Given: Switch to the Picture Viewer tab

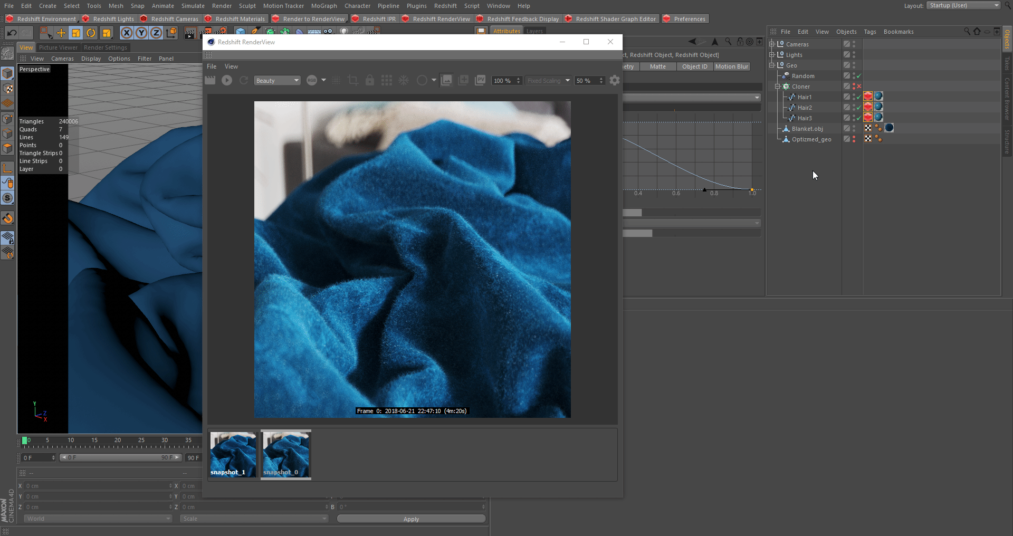Looking at the screenshot, I should (58, 47).
